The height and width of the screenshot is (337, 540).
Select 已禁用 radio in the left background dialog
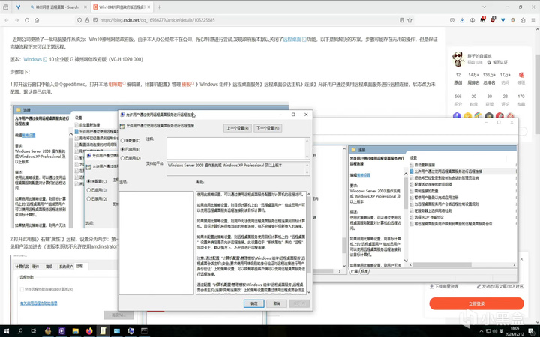pyautogui.click(x=88, y=198)
